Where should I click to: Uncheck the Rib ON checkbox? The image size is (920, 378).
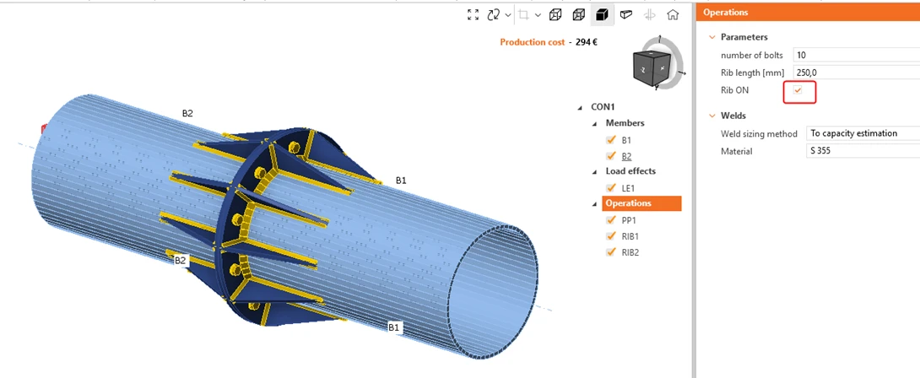(798, 90)
